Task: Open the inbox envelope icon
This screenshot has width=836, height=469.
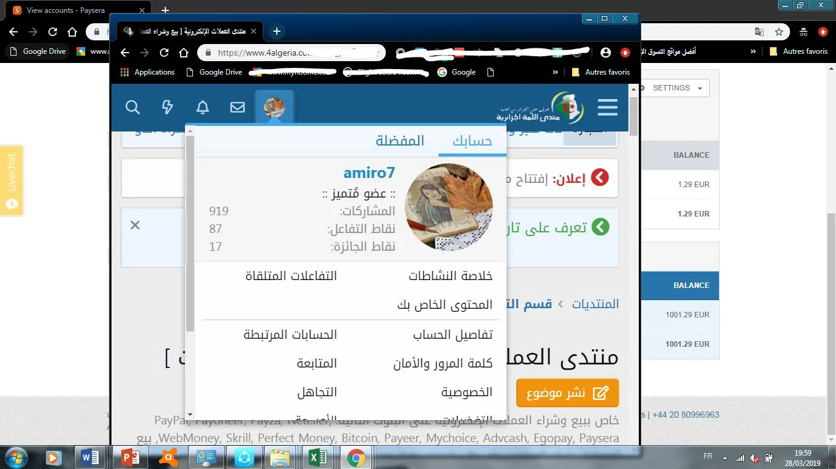Action: [238, 108]
